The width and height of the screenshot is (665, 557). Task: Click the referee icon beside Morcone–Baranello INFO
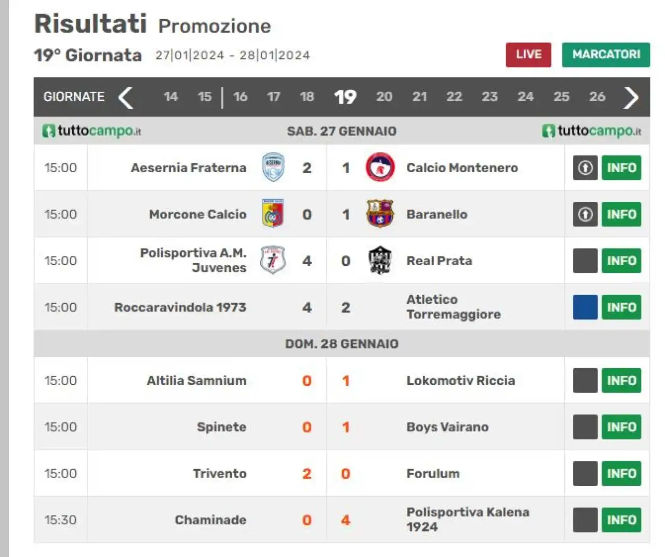coord(586,214)
